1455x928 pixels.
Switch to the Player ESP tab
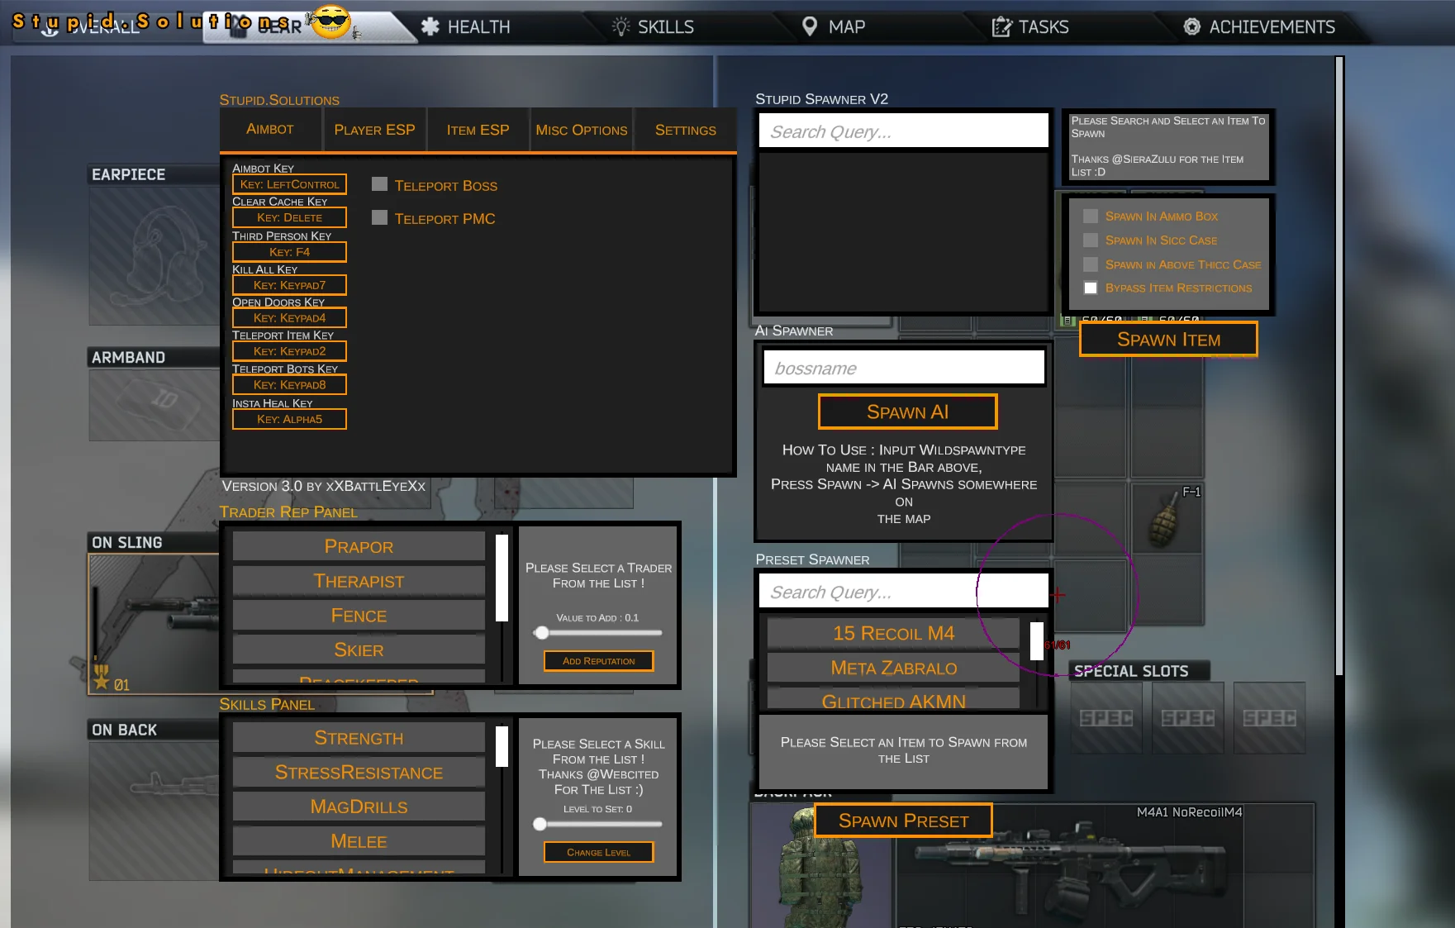pyautogui.click(x=374, y=130)
